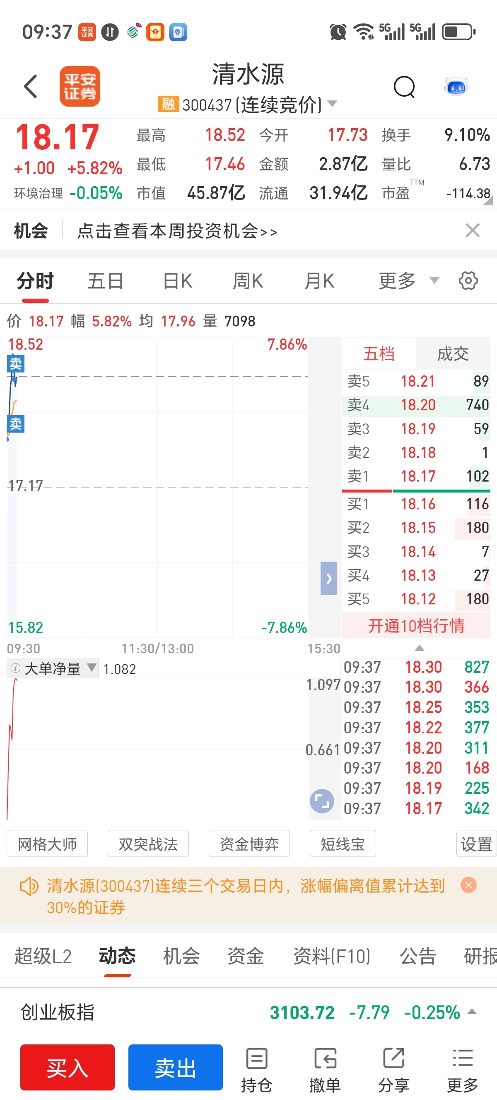This screenshot has width=497, height=1100.
Task: Tap the Wi-Fi status bar icon
Action: point(364,32)
